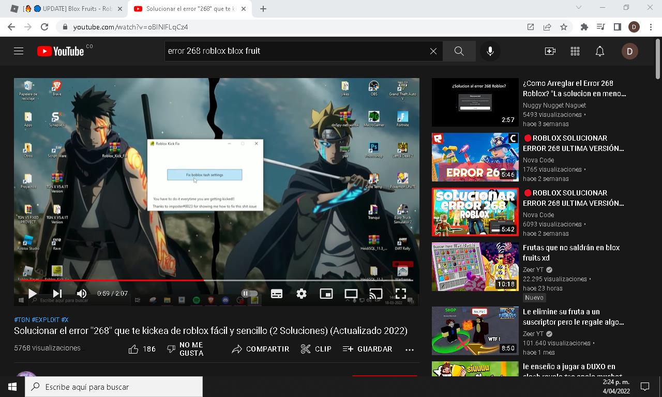Show notifications with the bell icon
This screenshot has width=662, height=397.
[599, 51]
